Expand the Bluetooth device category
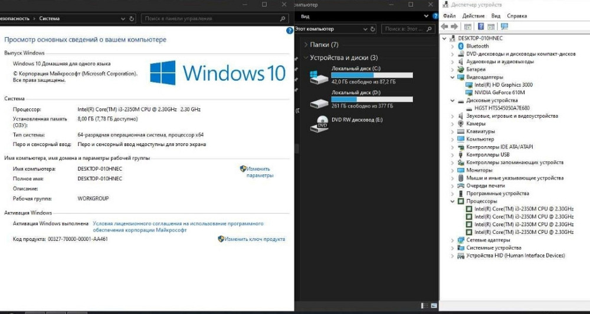590x314 pixels. [453, 46]
